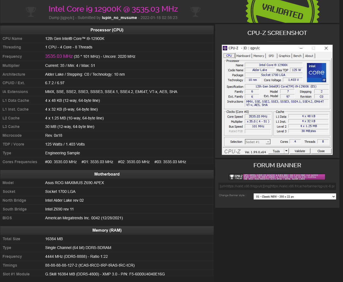343x282 pixels.
Task: Click the CPU Name value 12th Gen Intel Core i9-12900K
Action: click(x=75, y=39)
